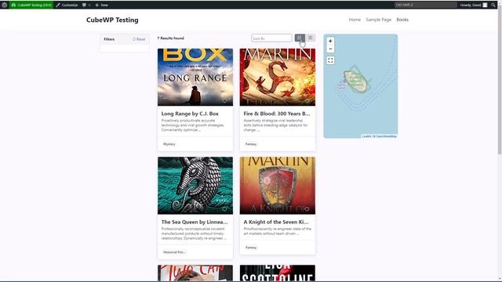Open the A Knight of the Seven Ki... title
Image resolution: width=502 pixels, height=282 pixels.
(x=276, y=222)
